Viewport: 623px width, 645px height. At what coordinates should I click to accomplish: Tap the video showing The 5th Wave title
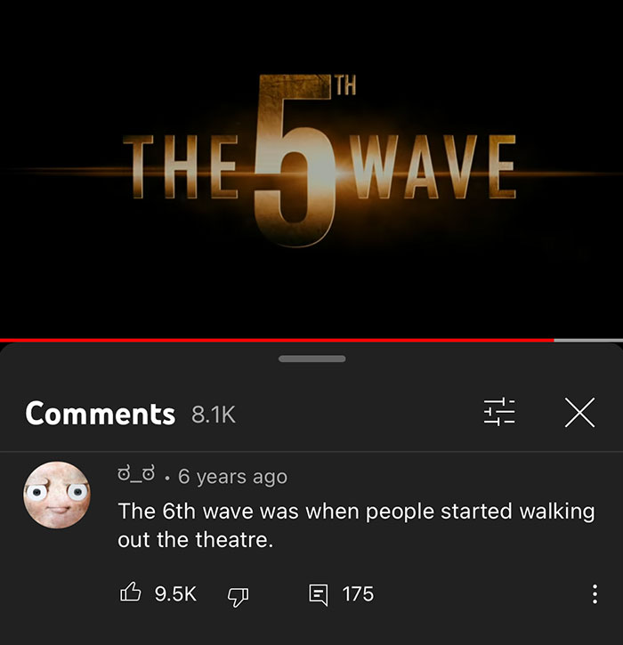(311, 169)
